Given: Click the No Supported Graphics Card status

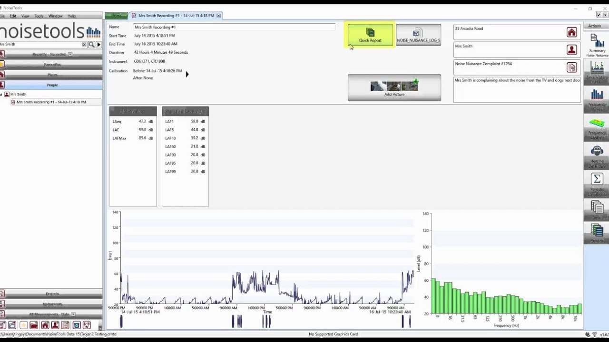Looking at the screenshot, I should click(333, 334).
